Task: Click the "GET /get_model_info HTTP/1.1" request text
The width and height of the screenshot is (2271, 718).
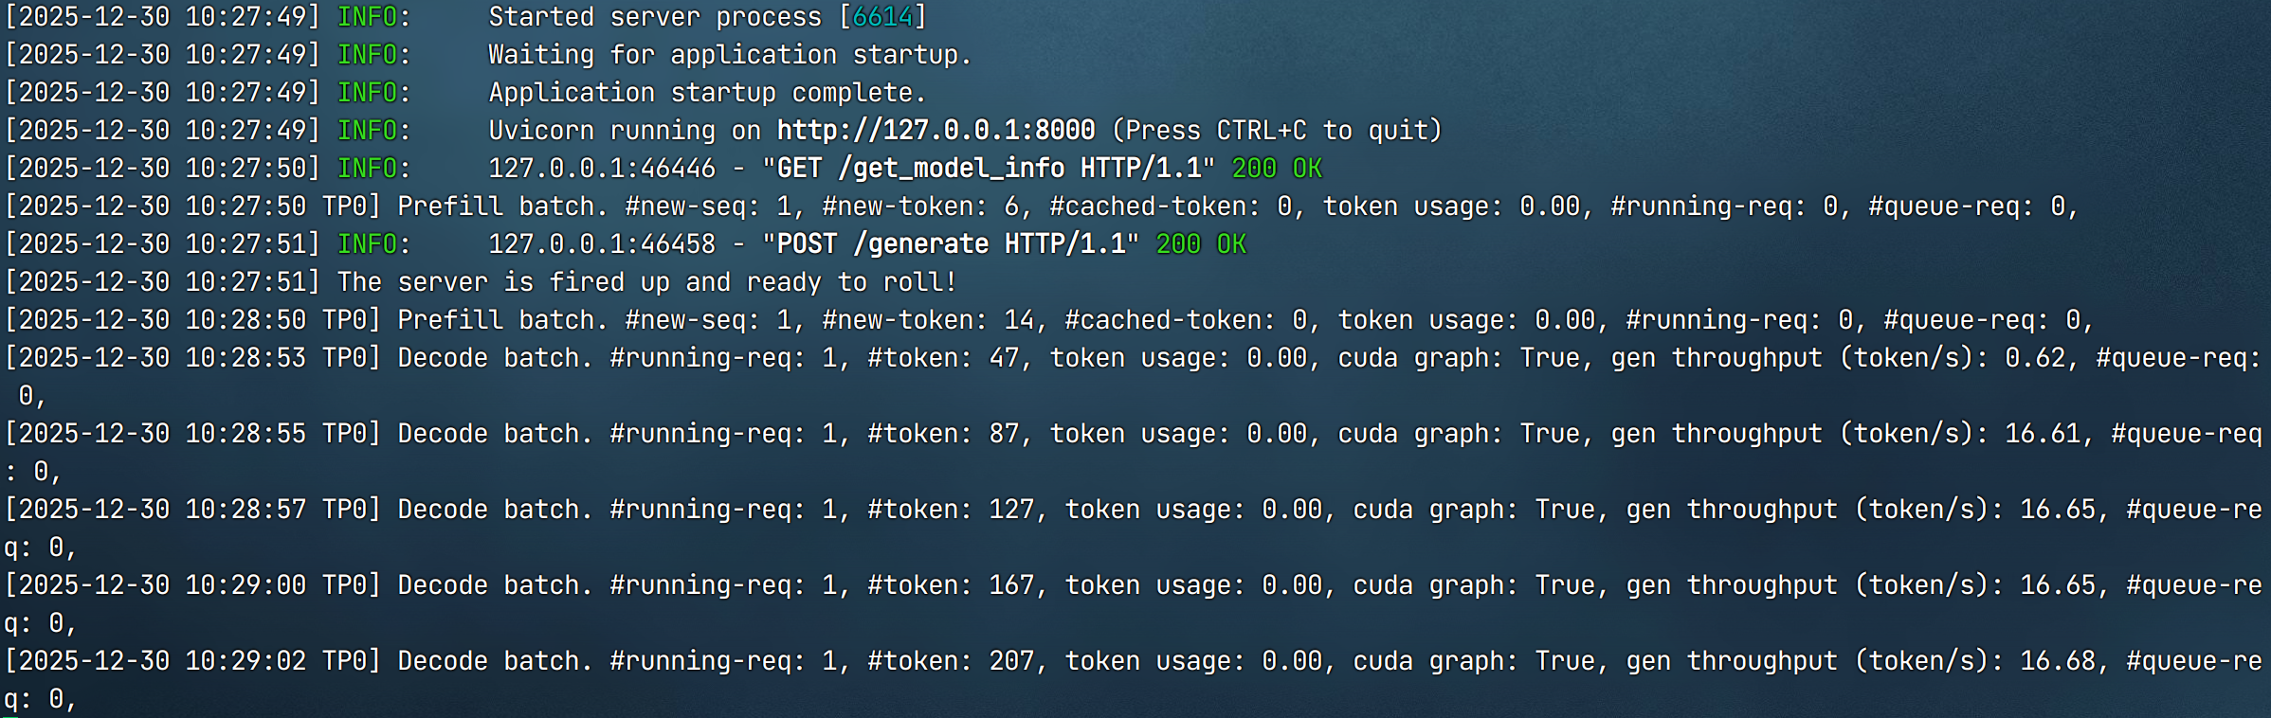Action: 988,169
